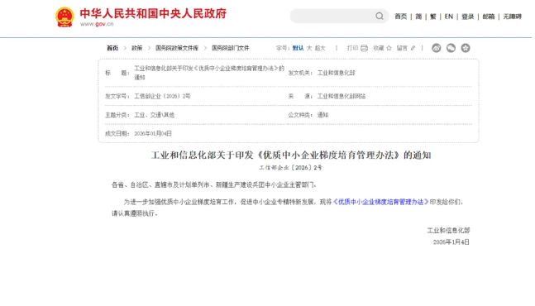This screenshot has height=306, width=535.
Task: Share the page via WeChat icon
Action: pos(451,48)
